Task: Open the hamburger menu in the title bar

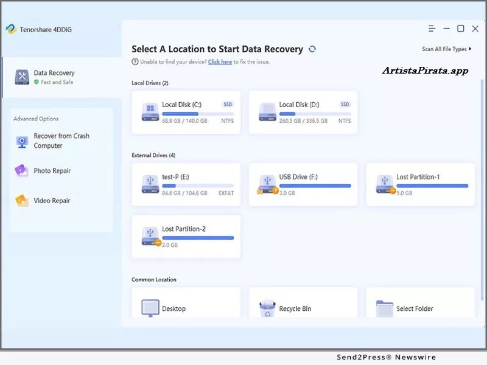Action: pyautogui.click(x=432, y=29)
